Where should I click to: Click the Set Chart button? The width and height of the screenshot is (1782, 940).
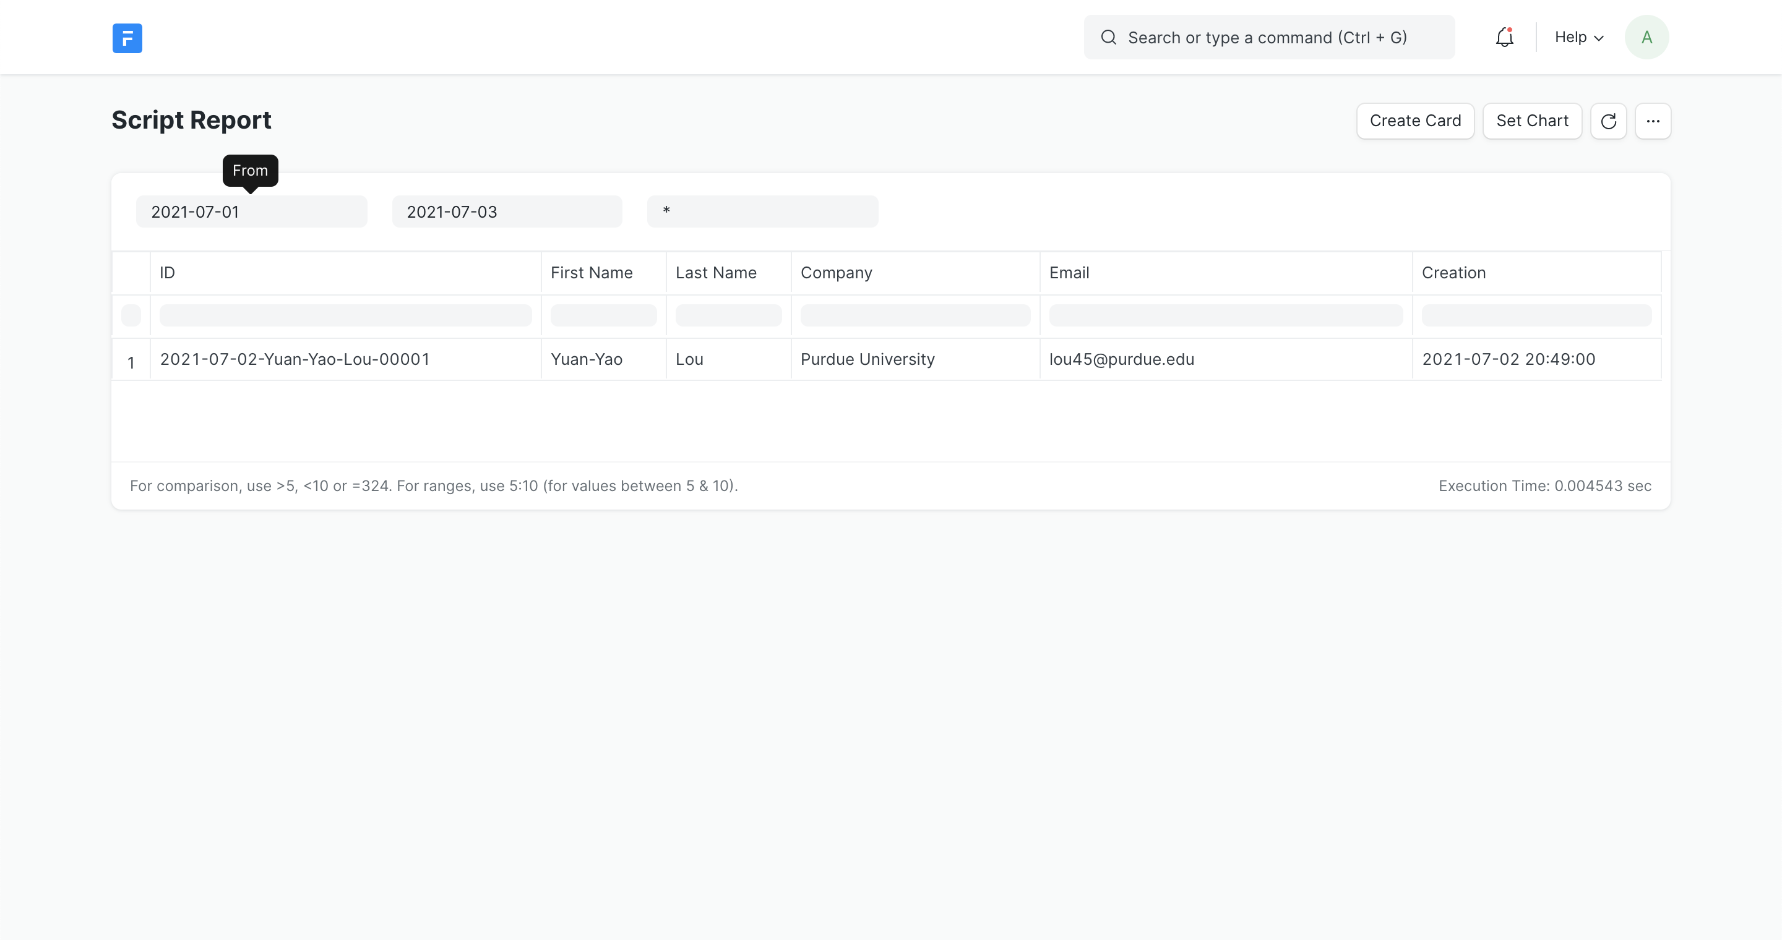(x=1531, y=121)
